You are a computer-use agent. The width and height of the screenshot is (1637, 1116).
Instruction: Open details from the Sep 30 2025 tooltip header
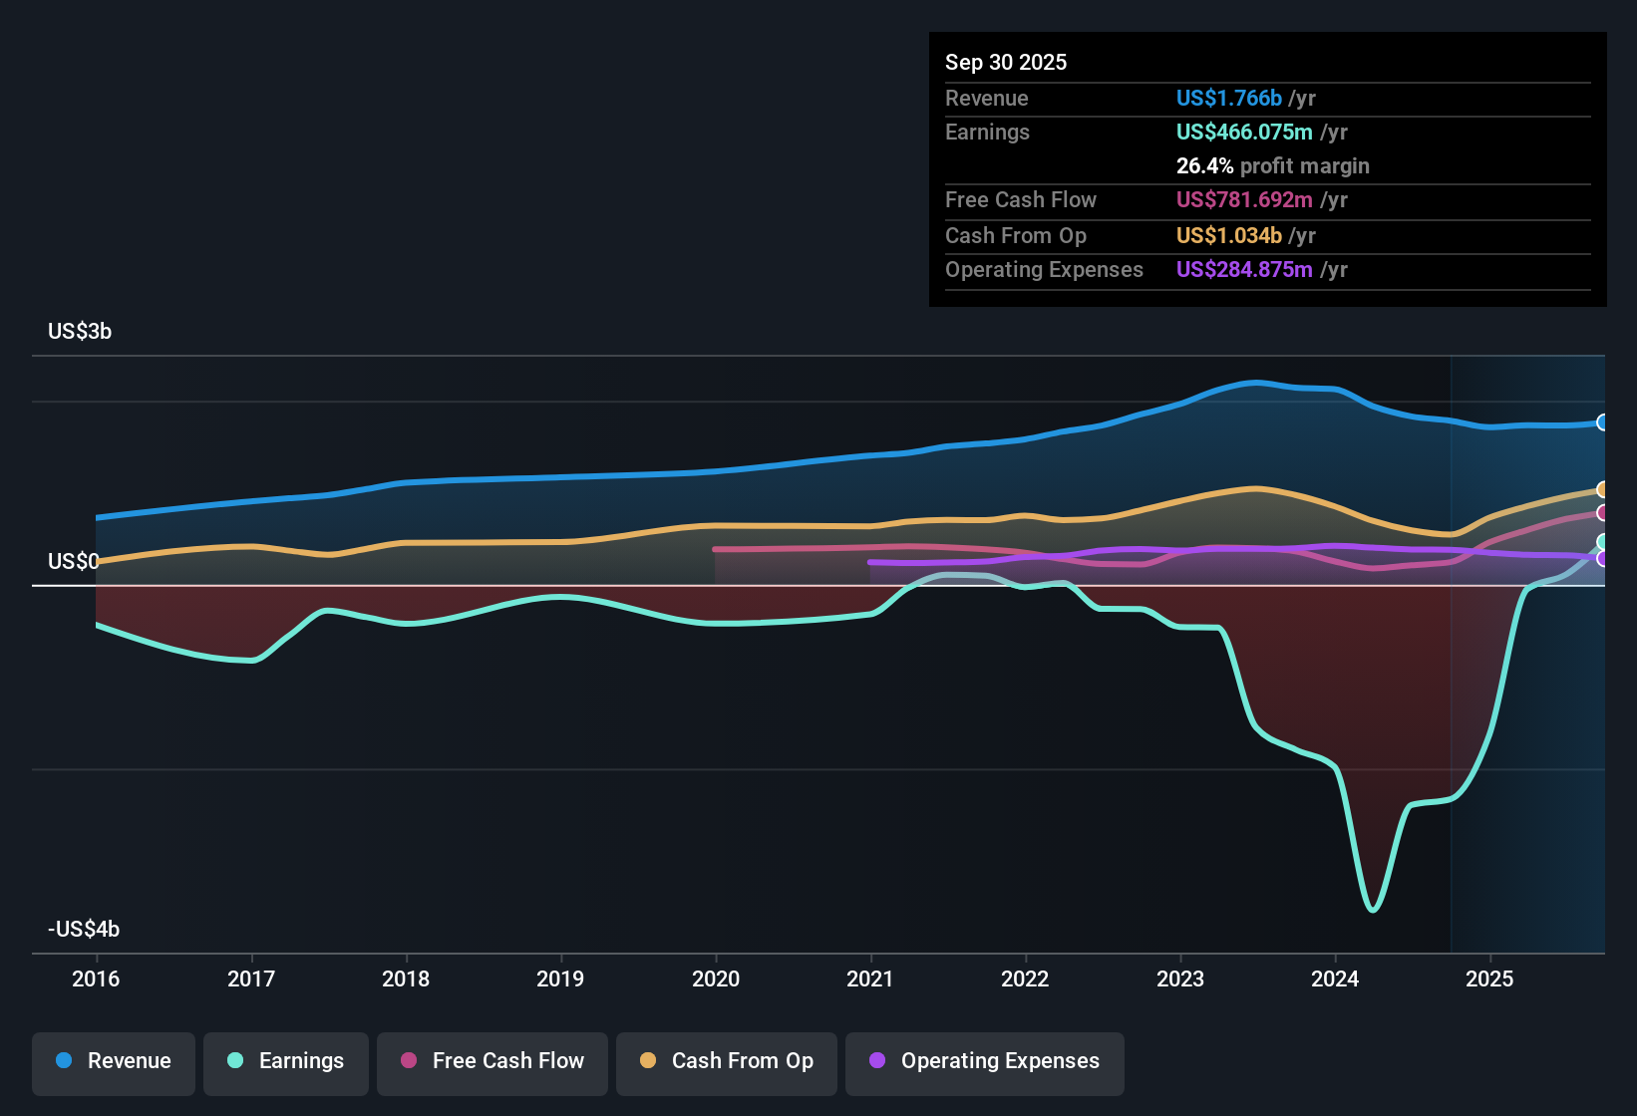click(x=1006, y=62)
